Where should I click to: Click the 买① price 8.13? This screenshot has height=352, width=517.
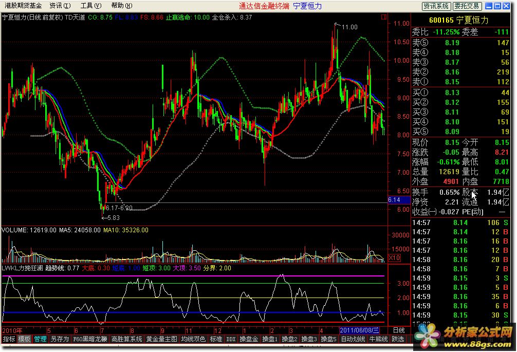452,92
